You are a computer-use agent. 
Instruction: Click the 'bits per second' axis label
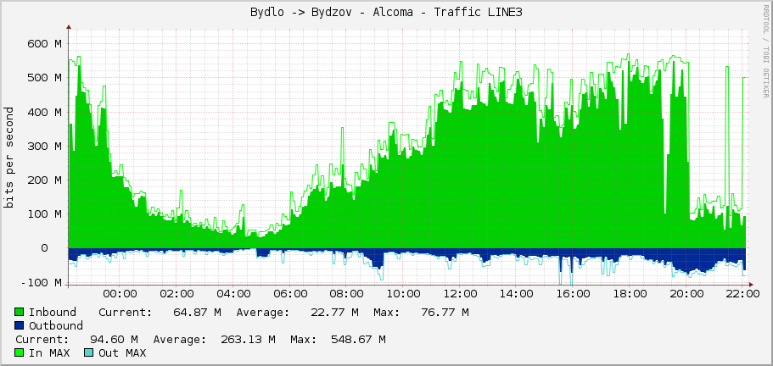click(x=8, y=158)
